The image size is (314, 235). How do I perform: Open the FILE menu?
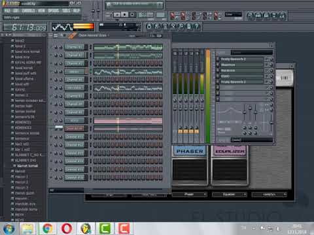[x=7, y=10]
